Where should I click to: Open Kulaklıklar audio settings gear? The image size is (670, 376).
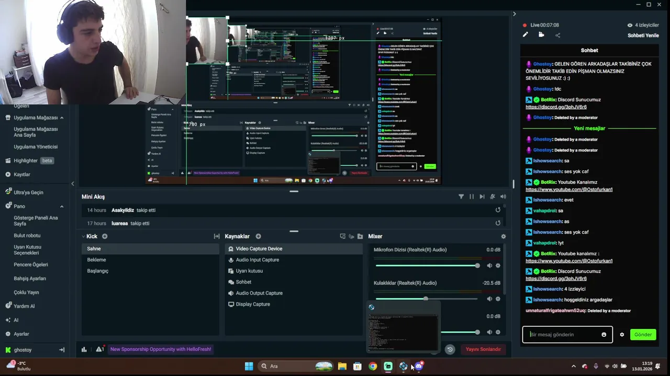pyautogui.click(x=498, y=299)
